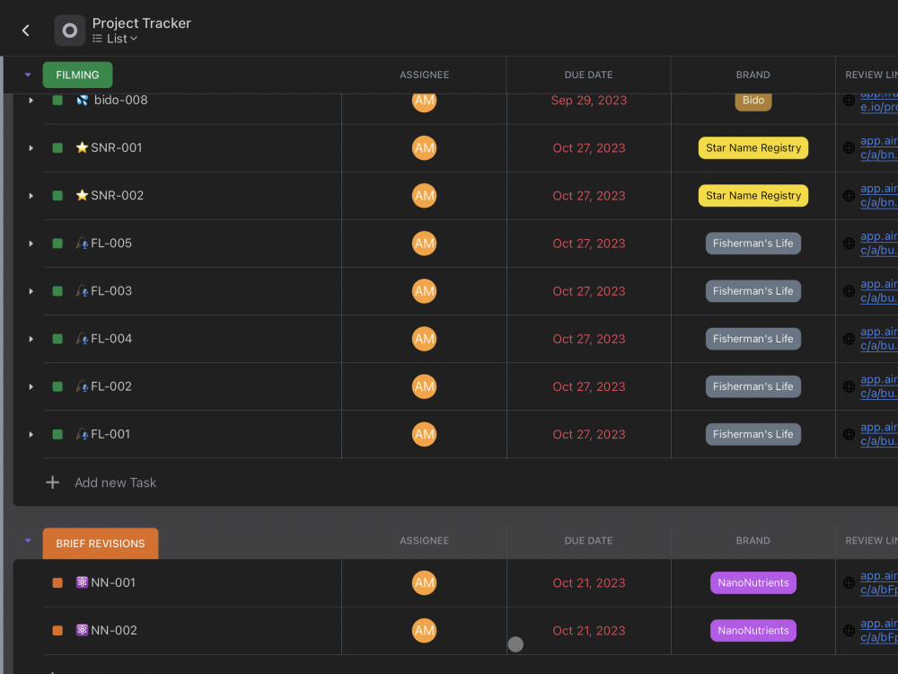This screenshot has width=898, height=674.
Task: Click the AM assignee avatar for SNR-001
Action: pyautogui.click(x=424, y=148)
